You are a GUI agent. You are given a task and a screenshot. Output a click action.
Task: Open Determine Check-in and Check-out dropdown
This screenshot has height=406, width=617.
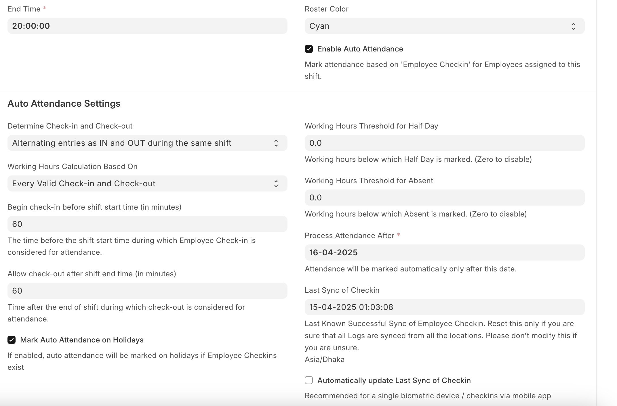(x=147, y=143)
